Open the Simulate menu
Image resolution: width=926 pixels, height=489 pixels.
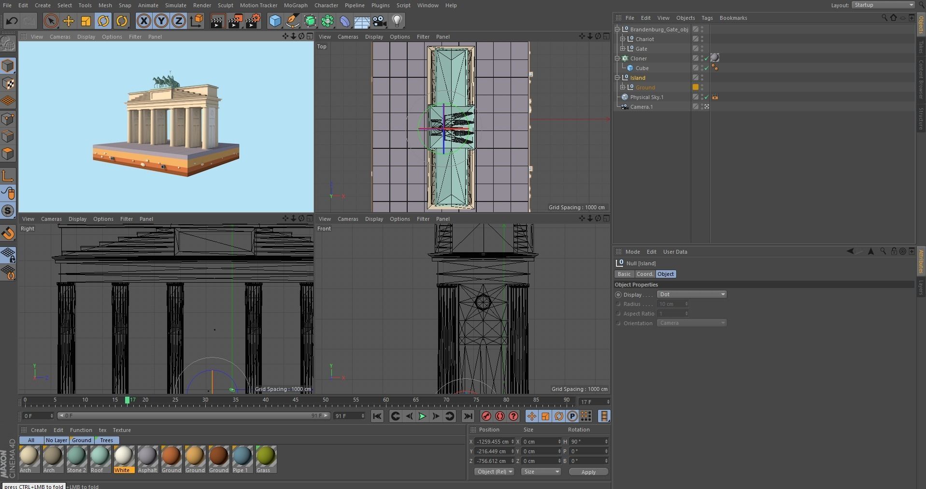[175, 5]
